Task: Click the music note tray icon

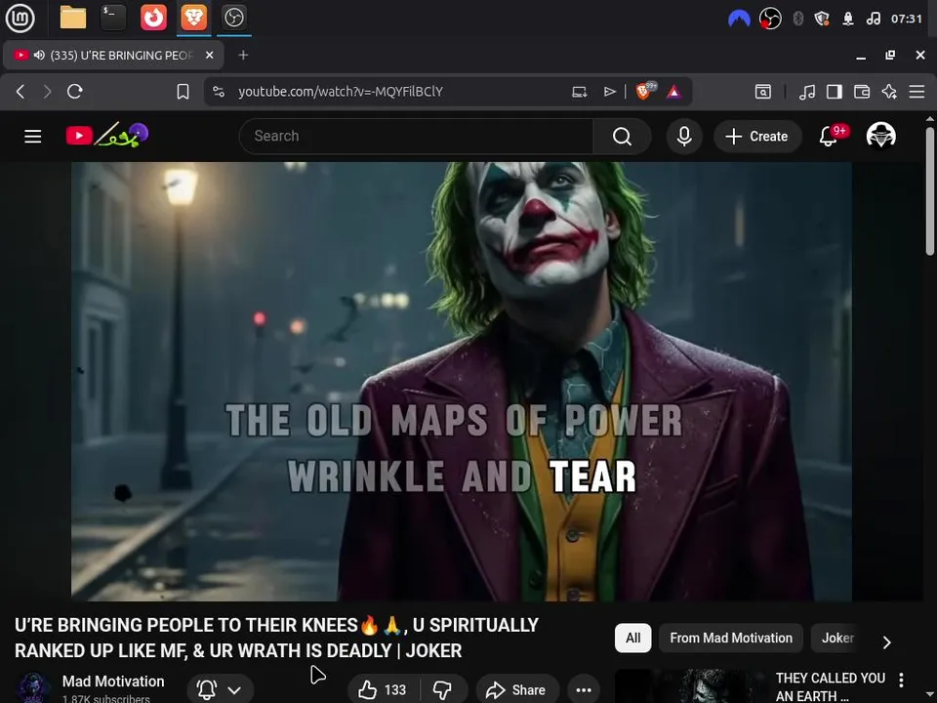Action: click(x=873, y=19)
